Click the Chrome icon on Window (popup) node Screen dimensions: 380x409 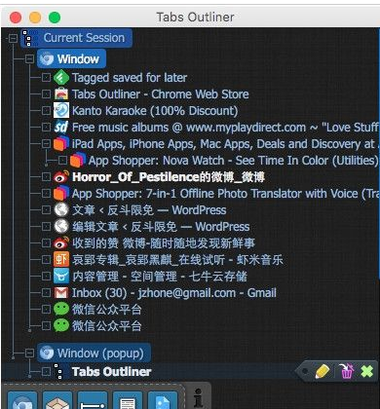click(47, 353)
